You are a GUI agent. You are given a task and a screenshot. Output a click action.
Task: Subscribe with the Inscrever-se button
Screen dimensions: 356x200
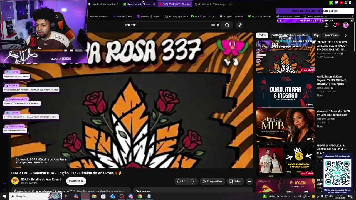[76, 181]
